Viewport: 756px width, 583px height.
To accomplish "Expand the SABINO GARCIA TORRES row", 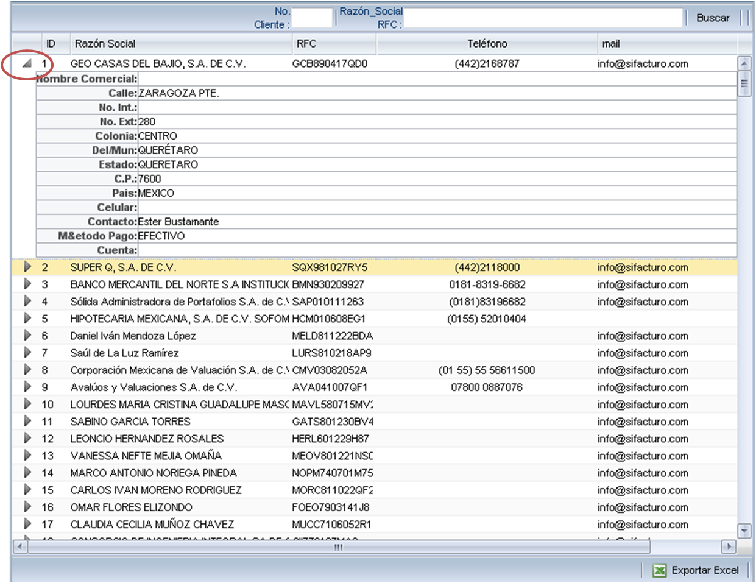I will (27, 421).
